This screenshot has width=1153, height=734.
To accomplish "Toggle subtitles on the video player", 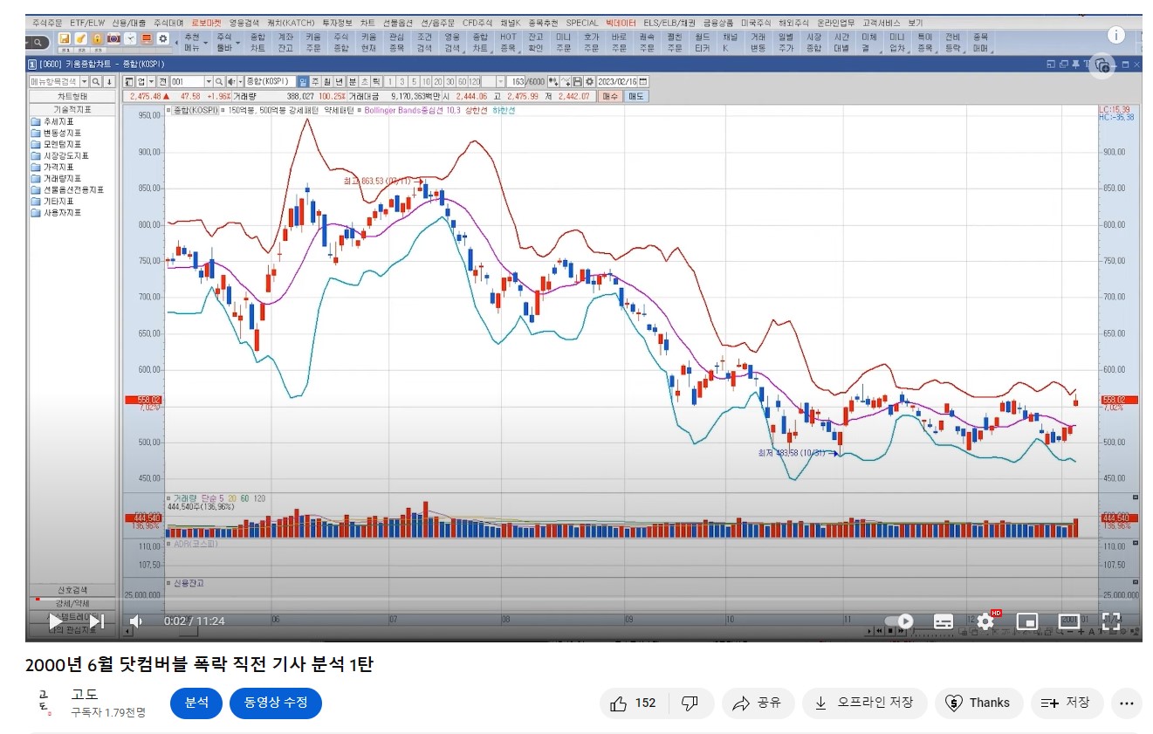I will click(944, 621).
